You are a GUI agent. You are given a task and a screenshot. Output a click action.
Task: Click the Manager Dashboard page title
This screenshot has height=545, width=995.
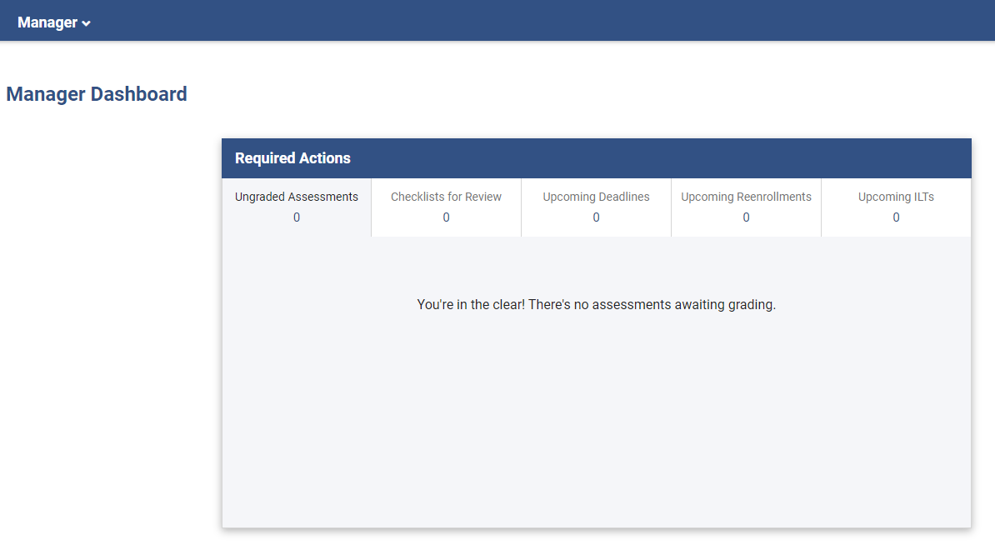96,93
